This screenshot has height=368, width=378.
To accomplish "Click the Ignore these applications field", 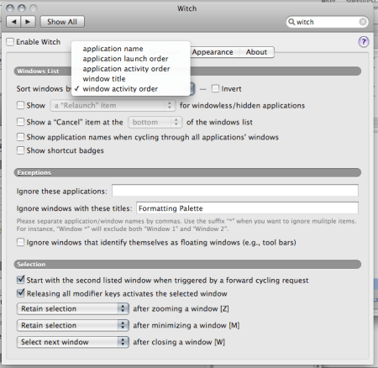I will tap(235, 191).
